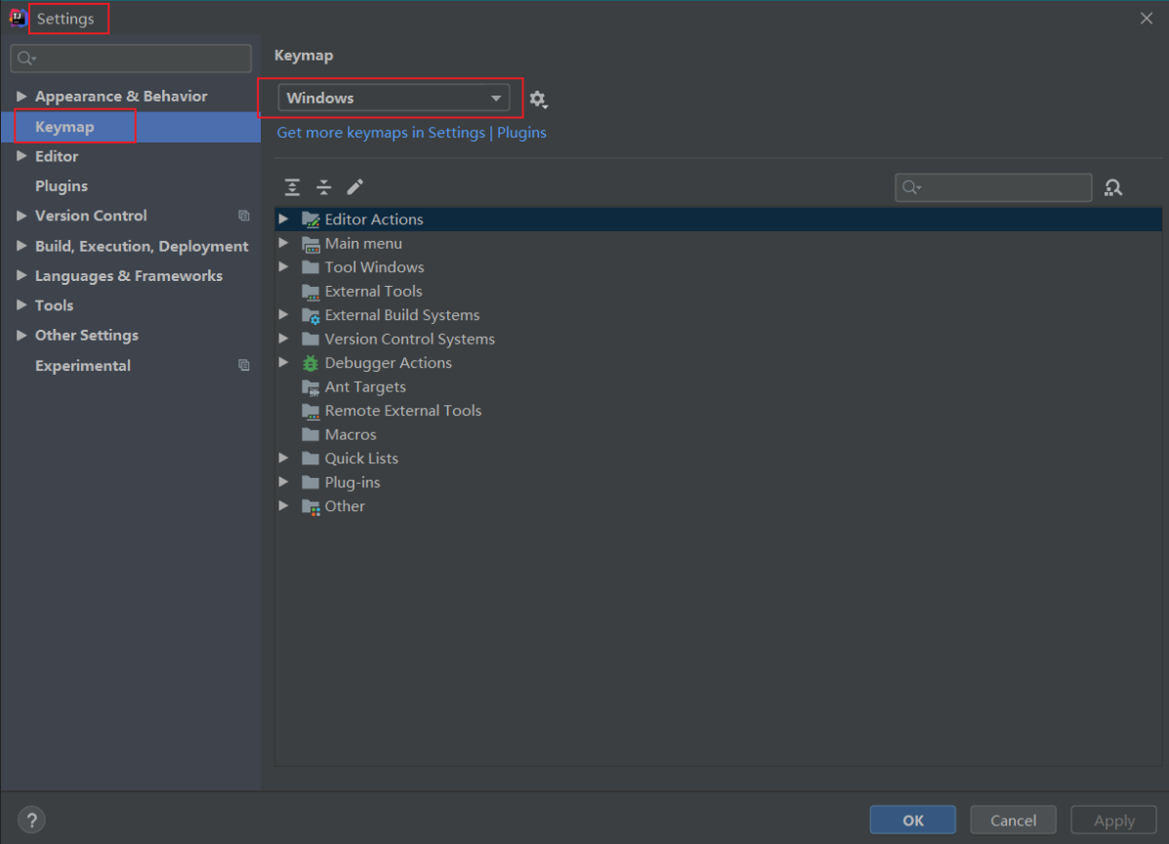This screenshot has width=1169, height=844.
Task: Expand the Version Control Systems arrow
Action: coord(284,339)
